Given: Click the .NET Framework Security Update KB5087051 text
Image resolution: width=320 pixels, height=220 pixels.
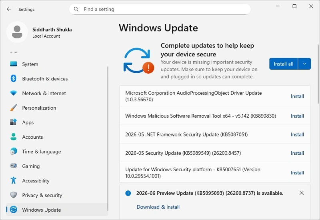Looking at the screenshot, I should (186, 134).
